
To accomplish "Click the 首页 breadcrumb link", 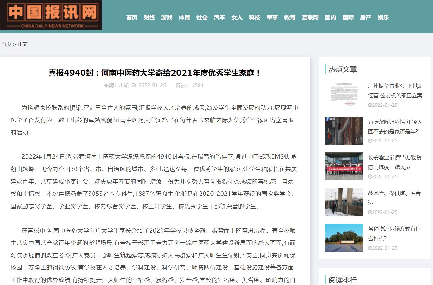I will (6, 44).
